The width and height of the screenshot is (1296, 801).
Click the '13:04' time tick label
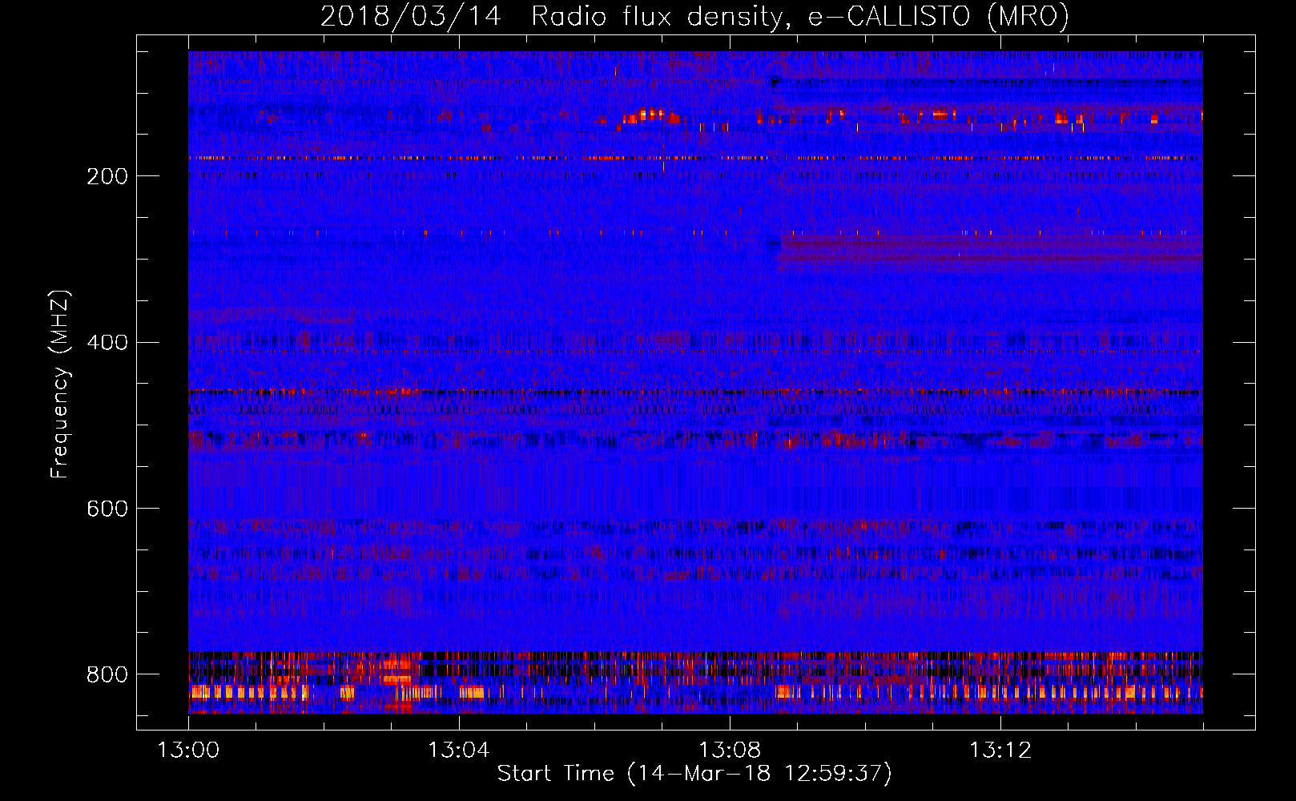click(458, 751)
